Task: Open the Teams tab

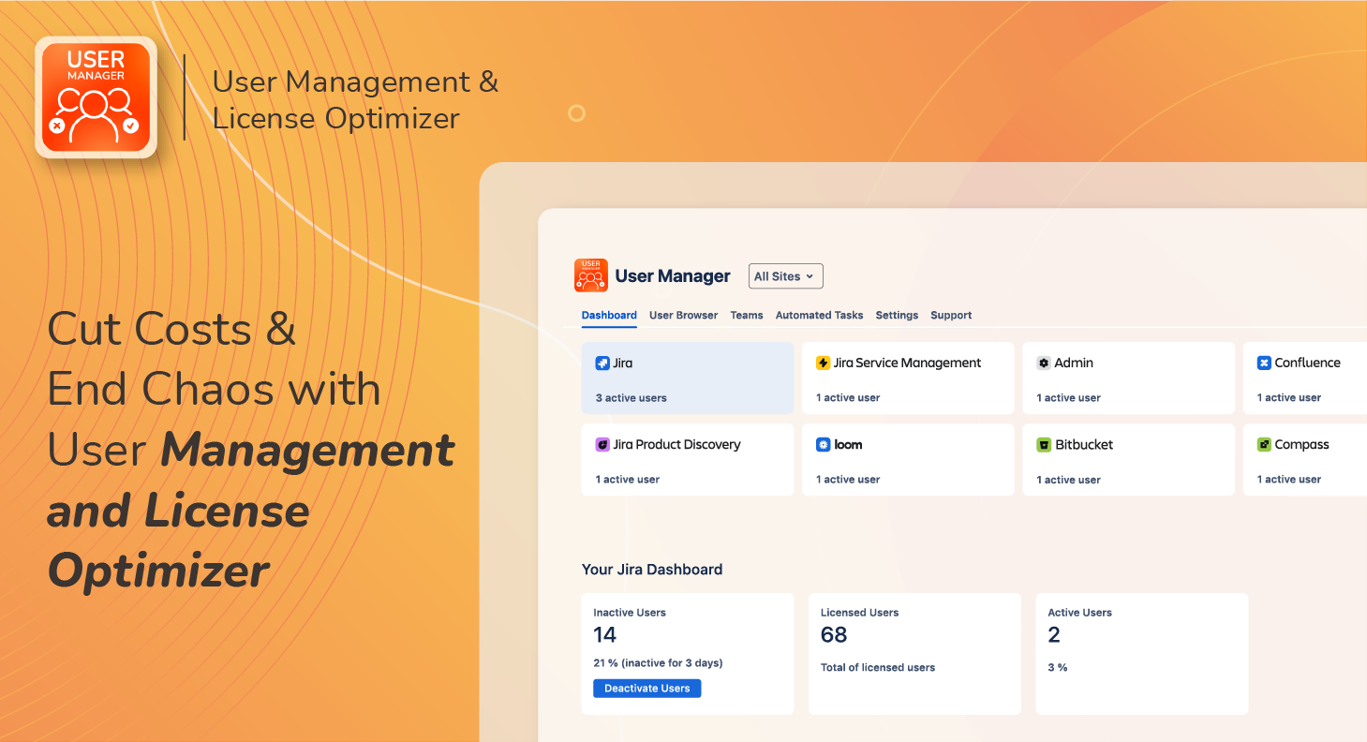Action: click(747, 316)
